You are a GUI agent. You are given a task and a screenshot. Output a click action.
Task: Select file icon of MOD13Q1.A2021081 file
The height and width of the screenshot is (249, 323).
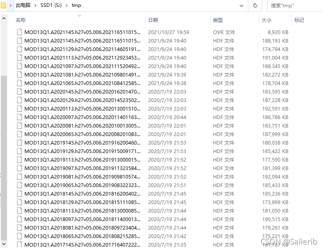19,74
